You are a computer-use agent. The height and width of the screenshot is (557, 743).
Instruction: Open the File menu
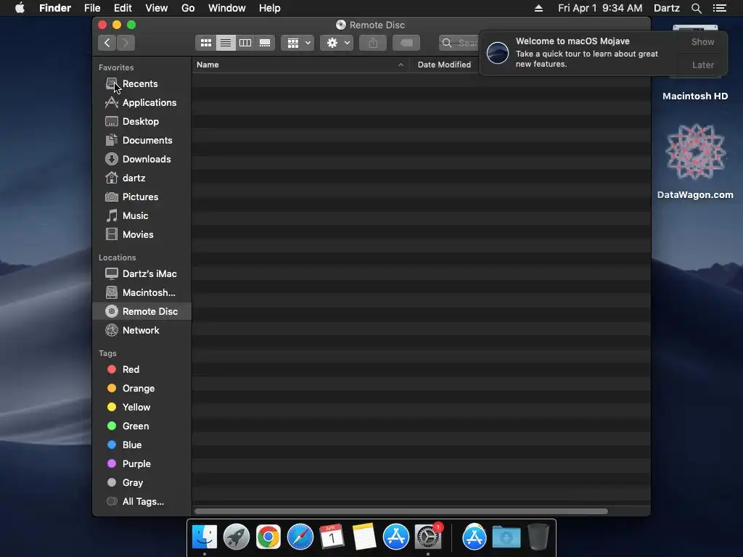[x=92, y=8]
